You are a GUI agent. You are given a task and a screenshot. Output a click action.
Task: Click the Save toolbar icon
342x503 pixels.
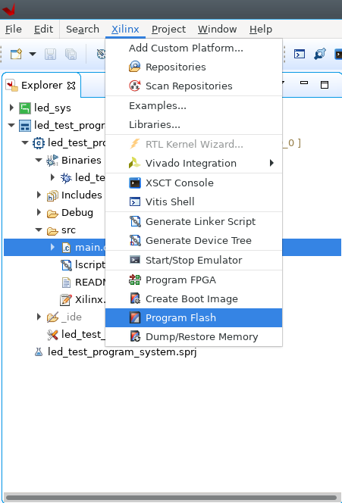click(50, 54)
